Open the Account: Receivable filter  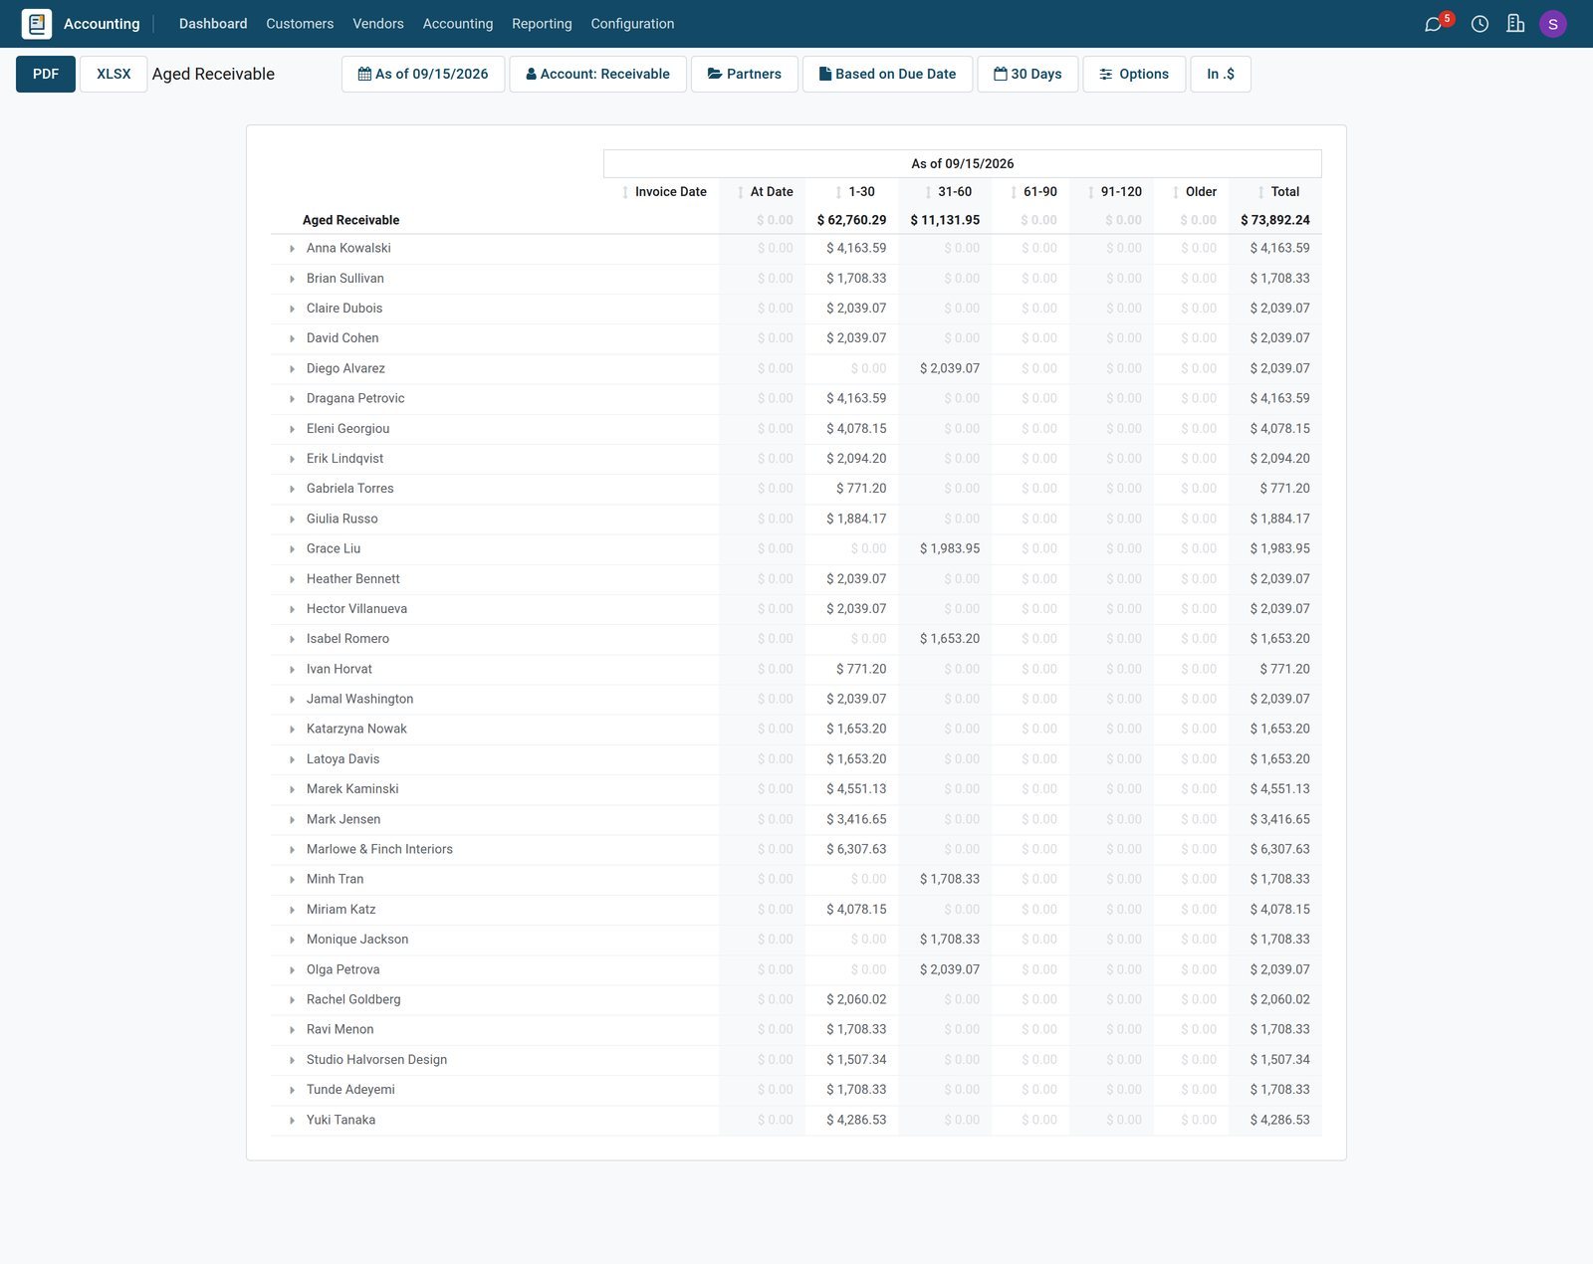pos(597,74)
